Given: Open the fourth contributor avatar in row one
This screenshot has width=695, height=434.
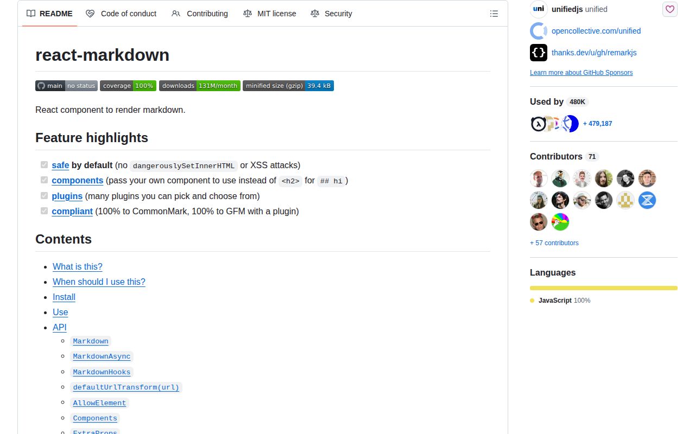Looking at the screenshot, I should (604, 178).
